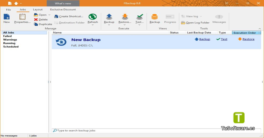Show Scheduled jobs in sidebar
Screen dimensions: 264x138
pos(11,47)
